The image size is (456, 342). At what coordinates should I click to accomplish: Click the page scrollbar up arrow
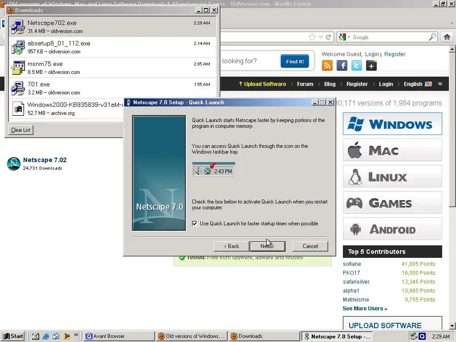pyautogui.click(x=452, y=49)
